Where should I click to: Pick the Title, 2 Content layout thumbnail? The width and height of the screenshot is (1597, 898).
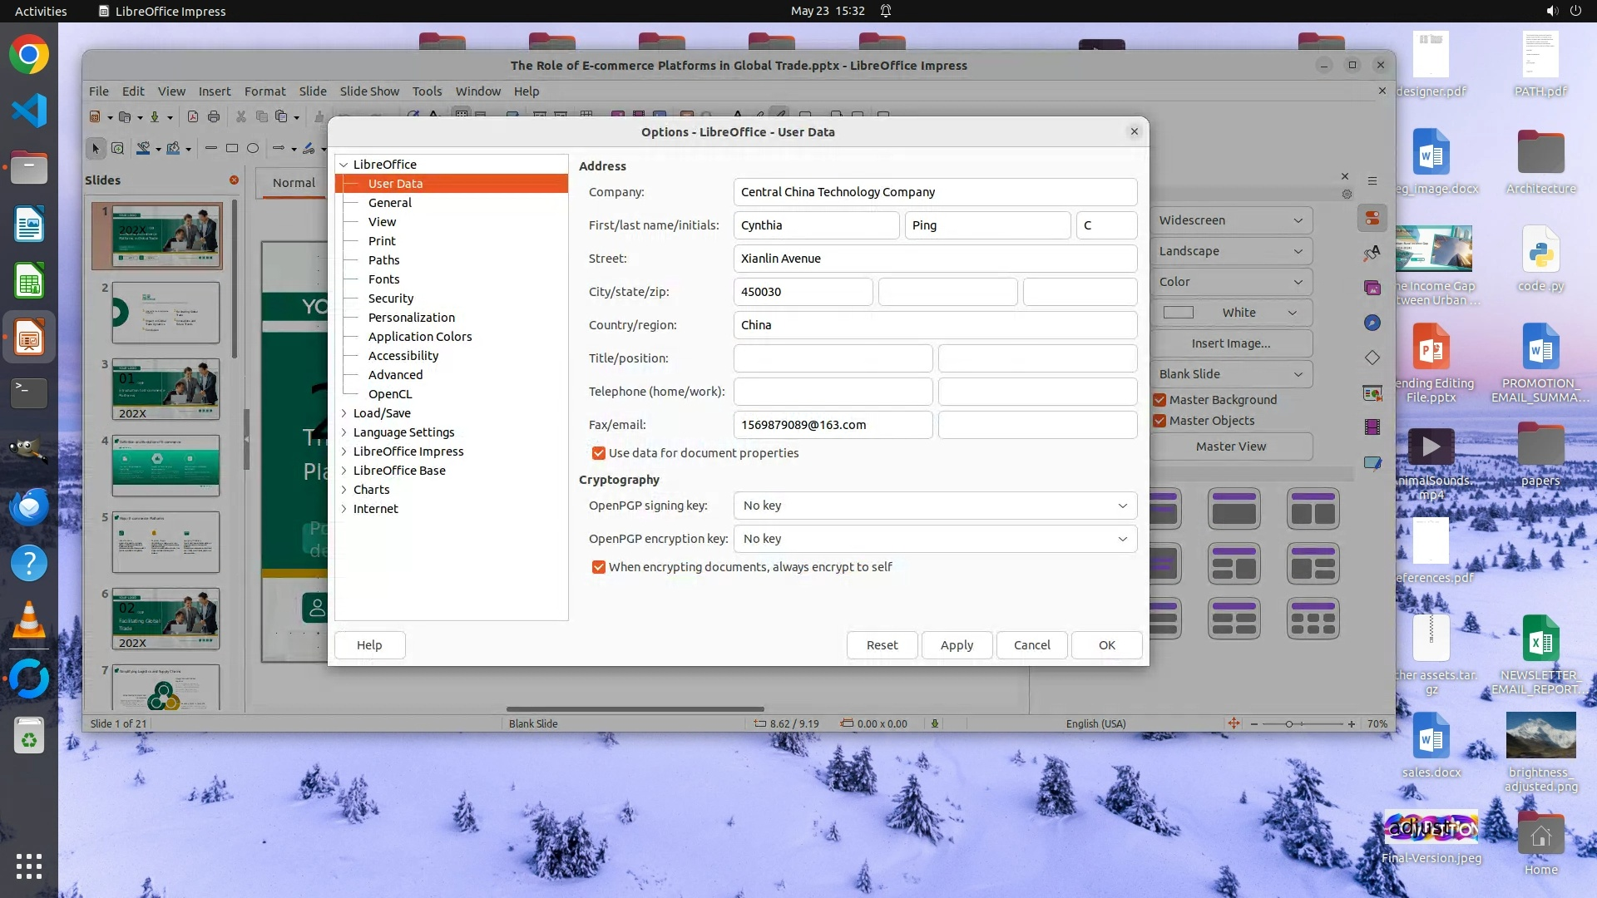coord(1313,508)
